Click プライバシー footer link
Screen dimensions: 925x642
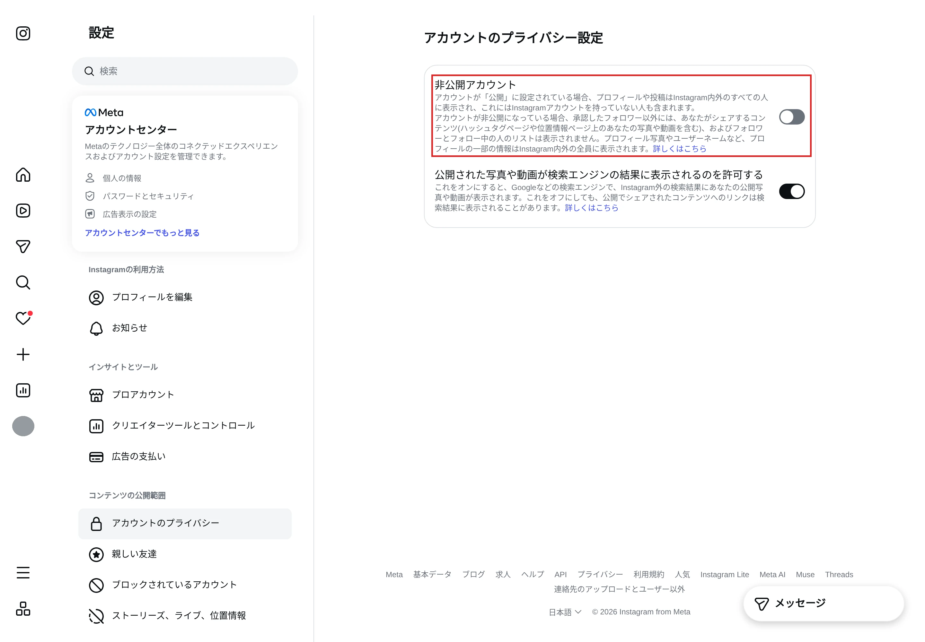tap(600, 575)
